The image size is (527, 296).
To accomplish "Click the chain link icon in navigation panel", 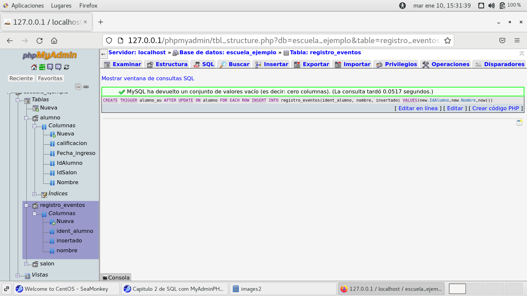I will pyautogui.click(x=86, y=87).
